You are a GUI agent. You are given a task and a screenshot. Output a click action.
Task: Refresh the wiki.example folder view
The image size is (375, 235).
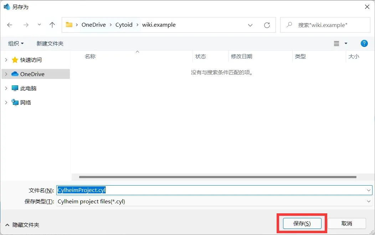pyautogui.click(x=267, y=25)
